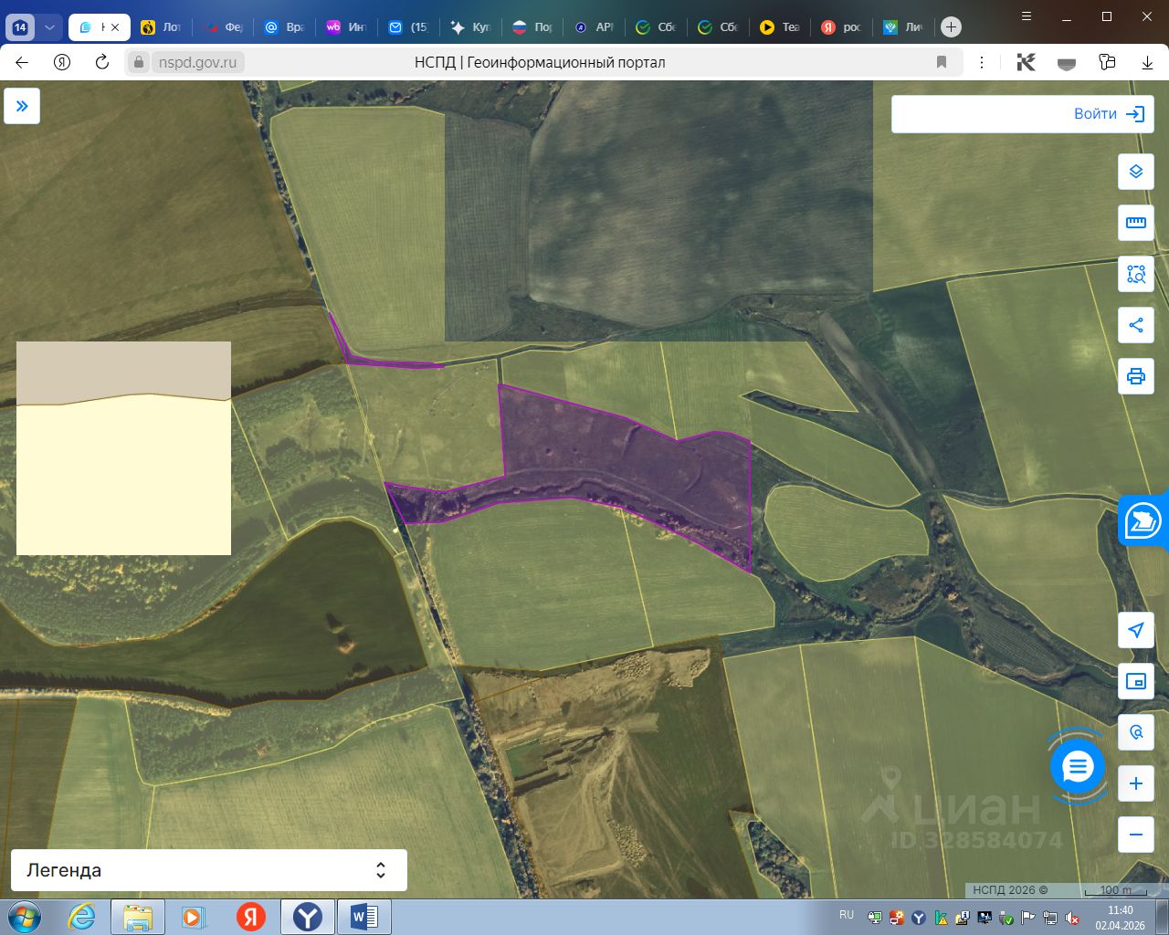Image resolution: width=1169 pixels, height=935 pixels.
Task: Switch to the Вра mail tab
Action: (x=284, y=27)
